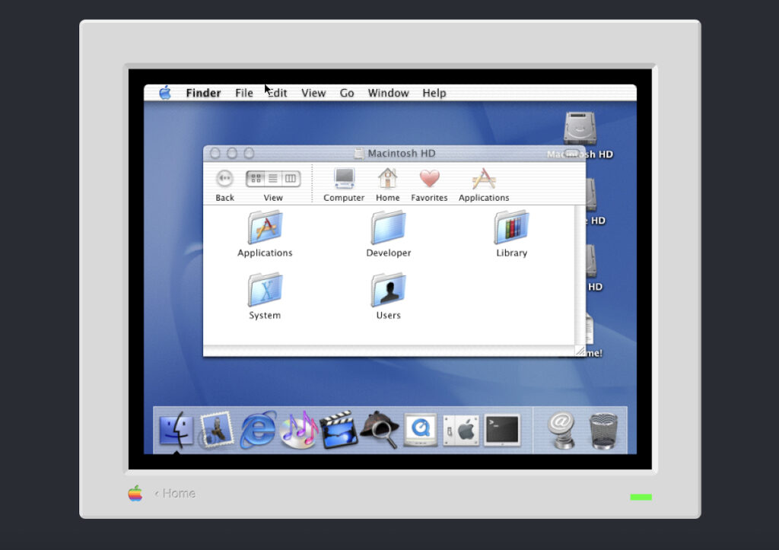Minimize the Macintosh HD window with the middle button
The height and width of the screenshot is (550, 779).
coord(232,154)
